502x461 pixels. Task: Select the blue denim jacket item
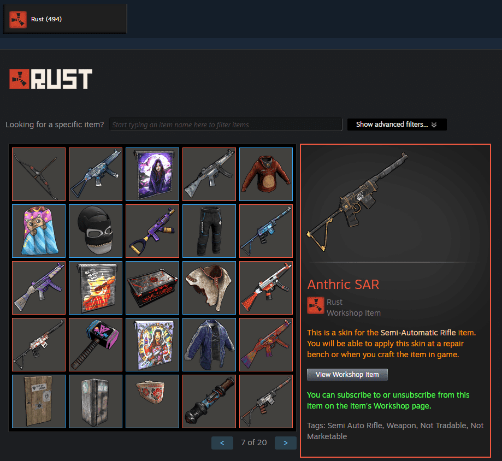[209, 345]
